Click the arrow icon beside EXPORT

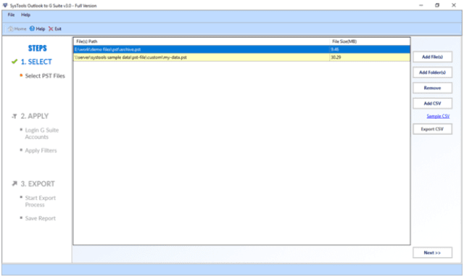[14, 183]
